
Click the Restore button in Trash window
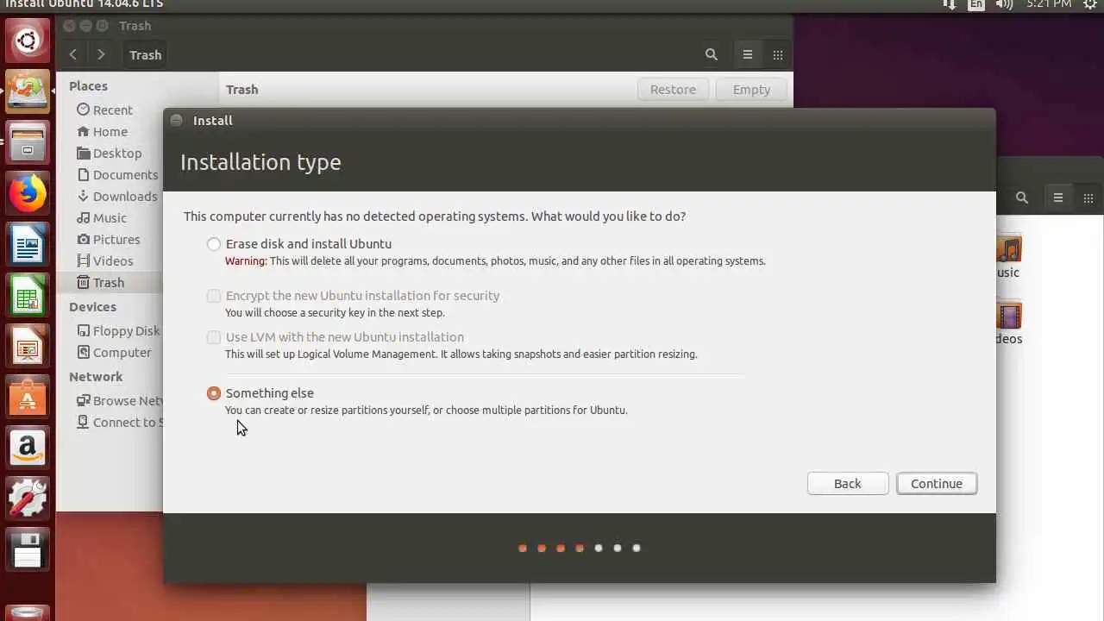(673, 90)
